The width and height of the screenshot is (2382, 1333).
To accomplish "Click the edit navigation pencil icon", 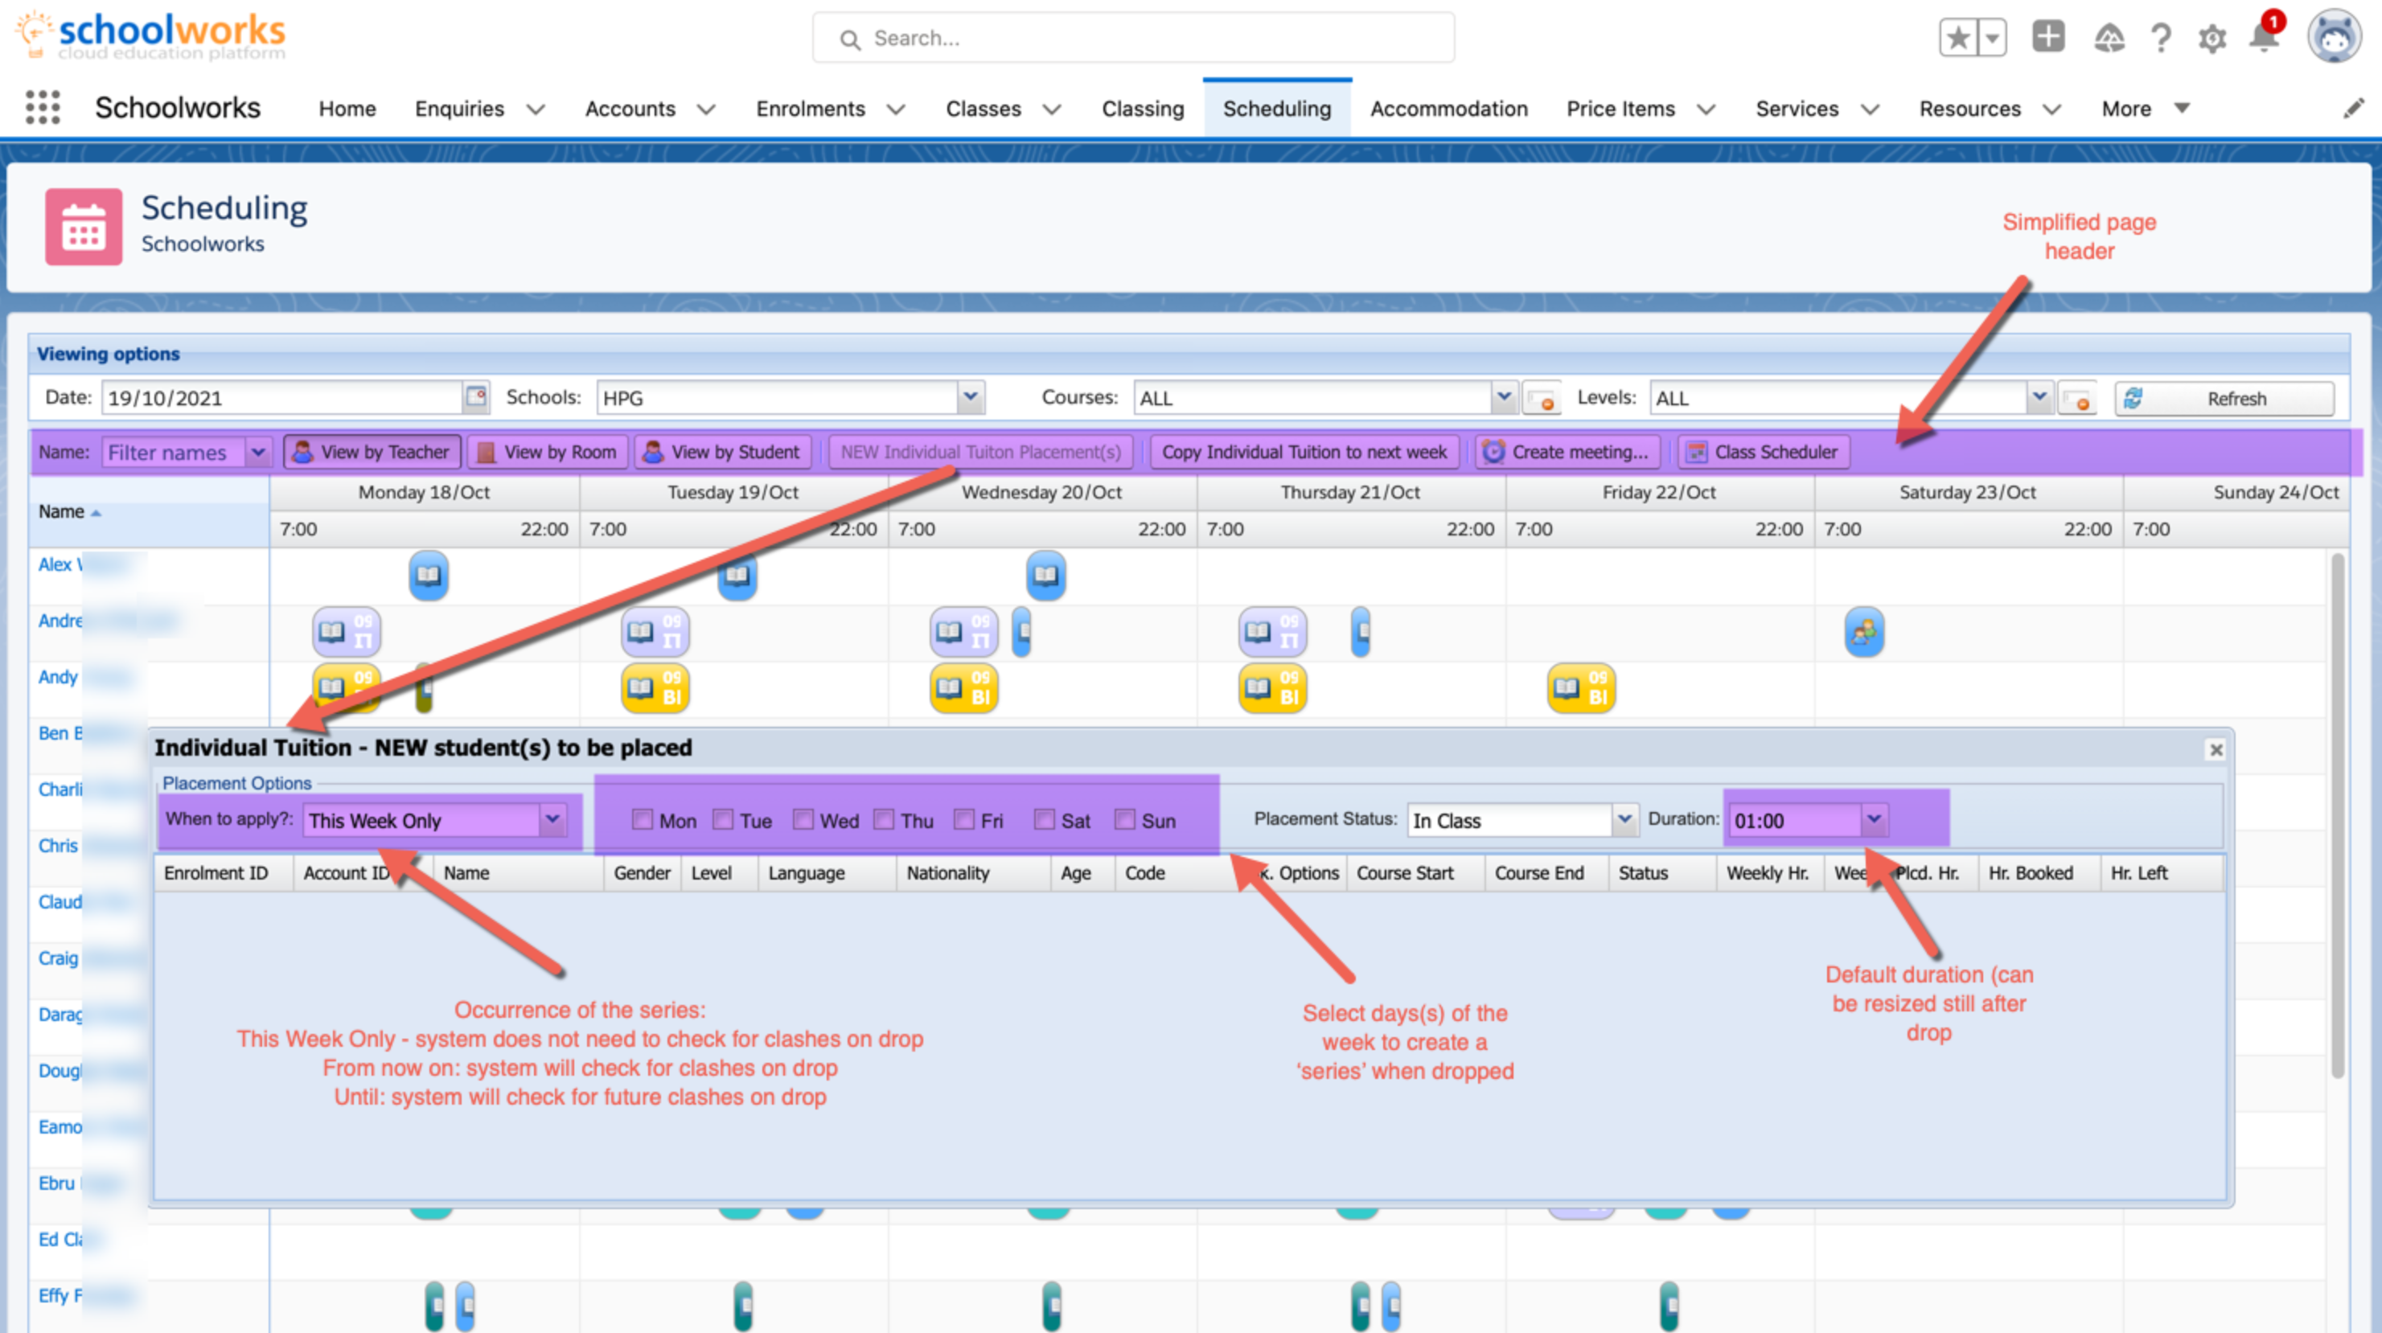I will (2353, 109).
